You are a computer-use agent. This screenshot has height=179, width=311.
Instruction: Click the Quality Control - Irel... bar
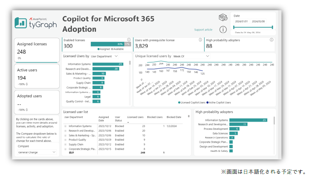pyautogui.click(x=96, y=102)
